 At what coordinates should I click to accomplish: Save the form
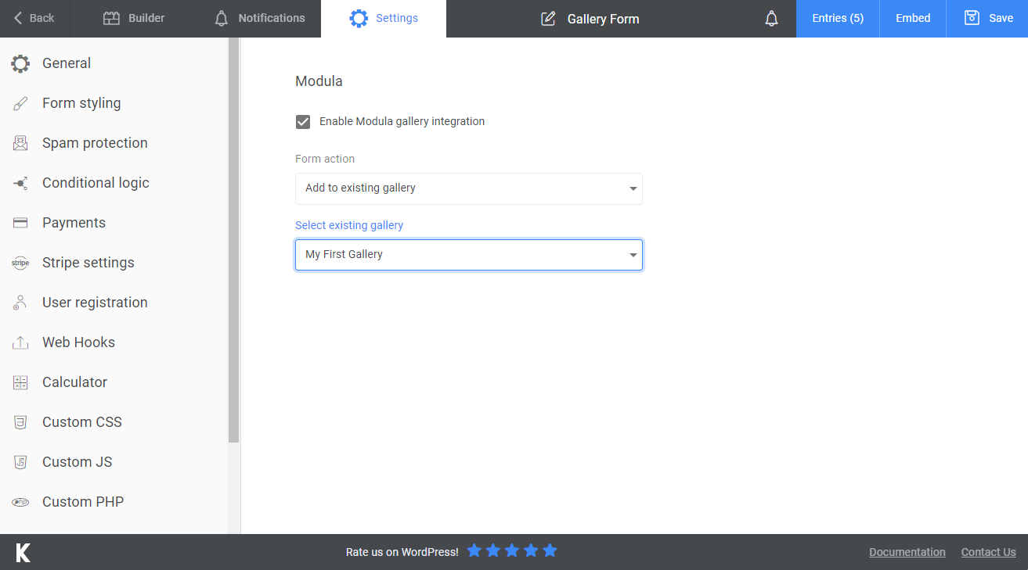[x=987, y=19]
